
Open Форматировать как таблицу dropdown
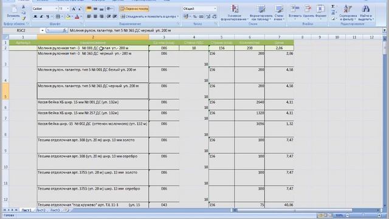(261, 12)
